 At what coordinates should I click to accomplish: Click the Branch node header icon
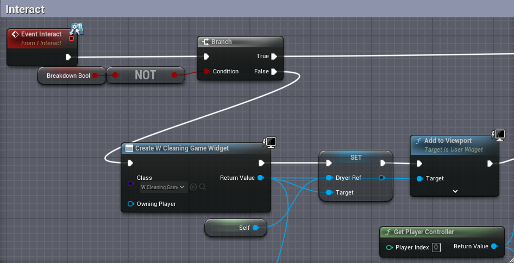[x=205, y=42]
